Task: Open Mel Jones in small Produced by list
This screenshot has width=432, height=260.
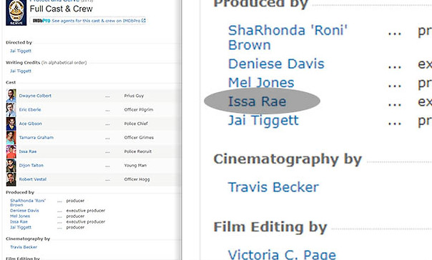Action: (20, 216)
